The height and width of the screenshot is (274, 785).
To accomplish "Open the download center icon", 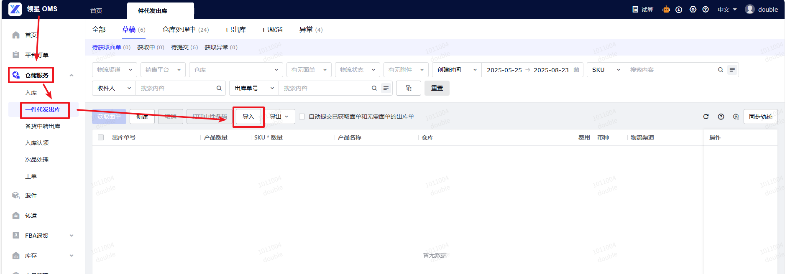I will (679, 10).
